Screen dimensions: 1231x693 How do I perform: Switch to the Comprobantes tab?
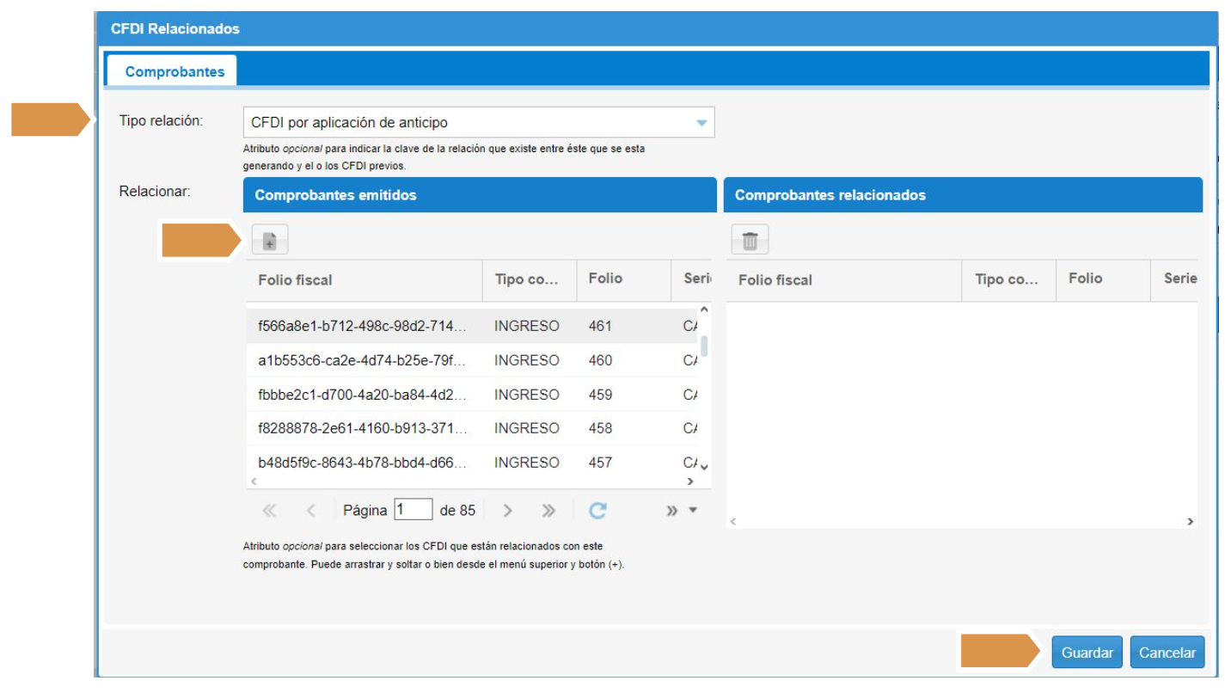[175, 71]
